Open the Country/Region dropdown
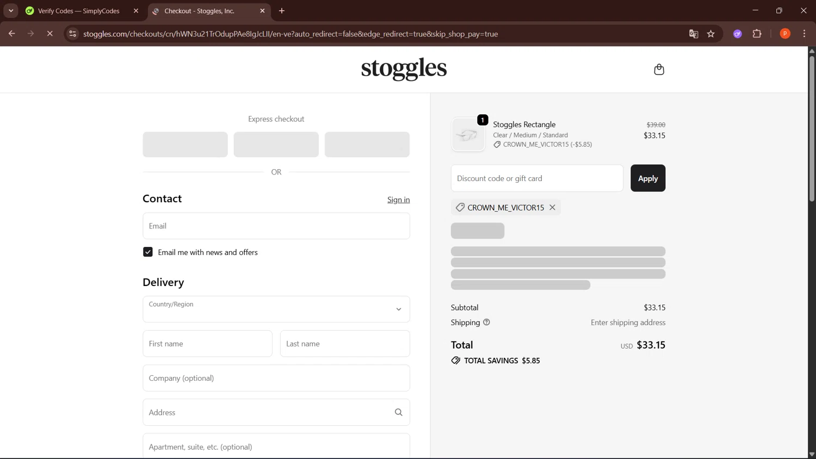The image size is (816, 459). [x=276, y=309]
